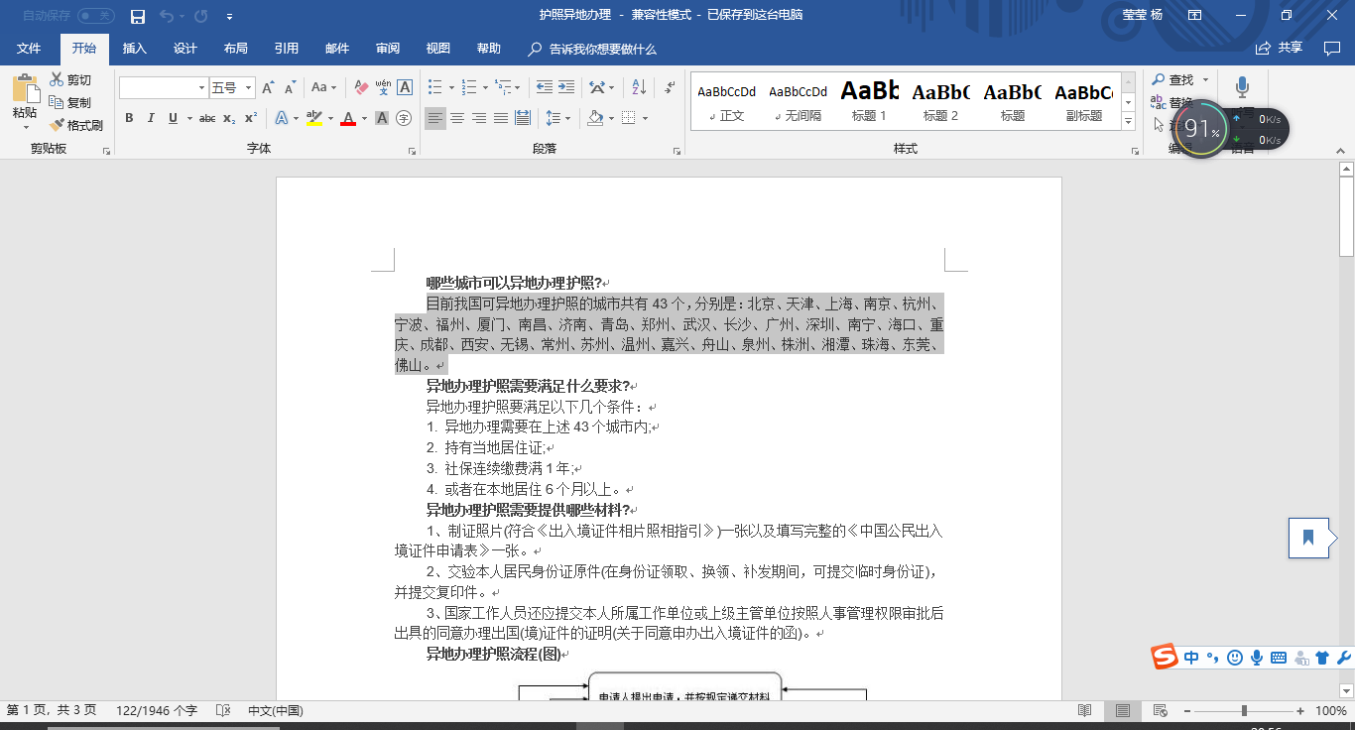Click the Cut (剪切) button
The image size is (1355, 730).
pyautogui.click(x=70, y=79)
